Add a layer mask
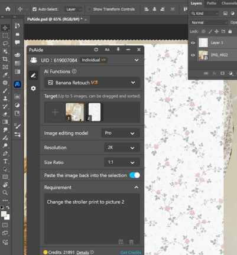237x255 pixels. click(222, 73)
